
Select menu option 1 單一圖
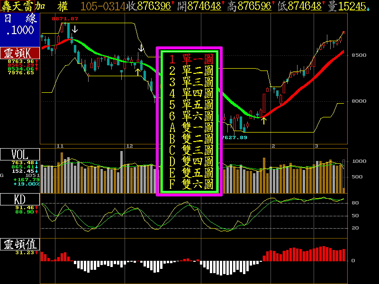[189, 60]
